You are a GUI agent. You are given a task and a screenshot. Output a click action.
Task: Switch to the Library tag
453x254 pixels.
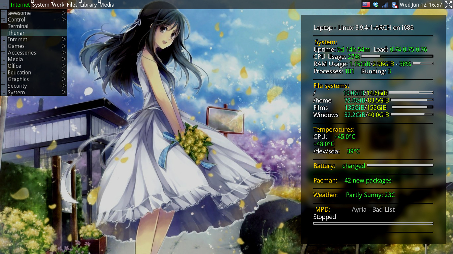88,5
